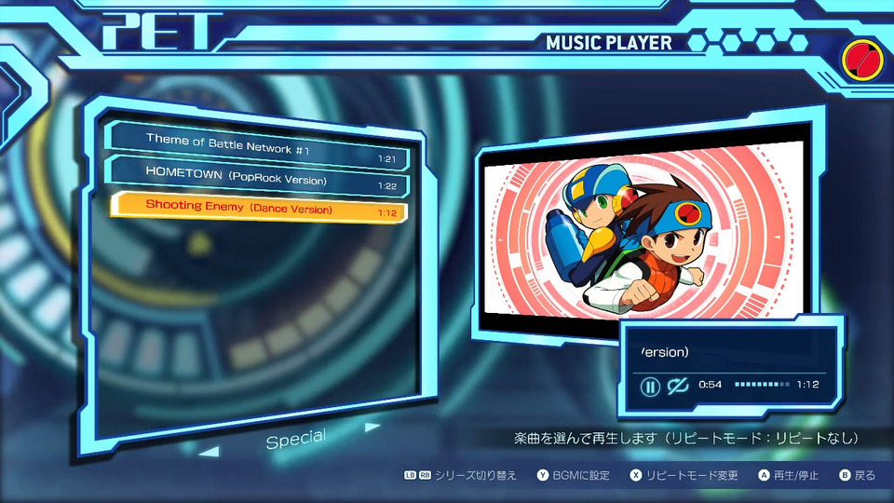The width and height of the screenshot is (894, 503).
Task: Click the A button play/stop icon
Action: (764, 475)
